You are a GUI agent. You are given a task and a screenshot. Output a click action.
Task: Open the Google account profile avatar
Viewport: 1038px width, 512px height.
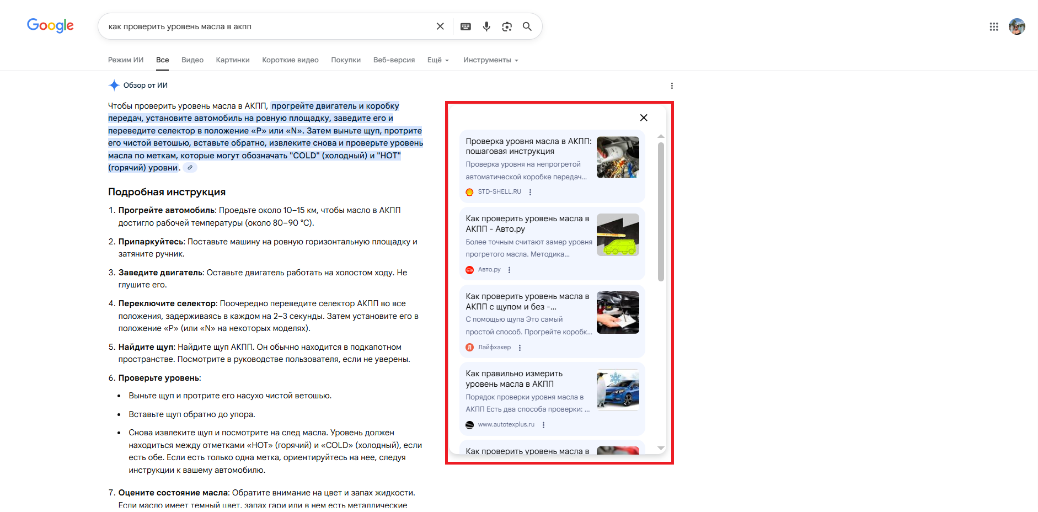coord(1016,26)
